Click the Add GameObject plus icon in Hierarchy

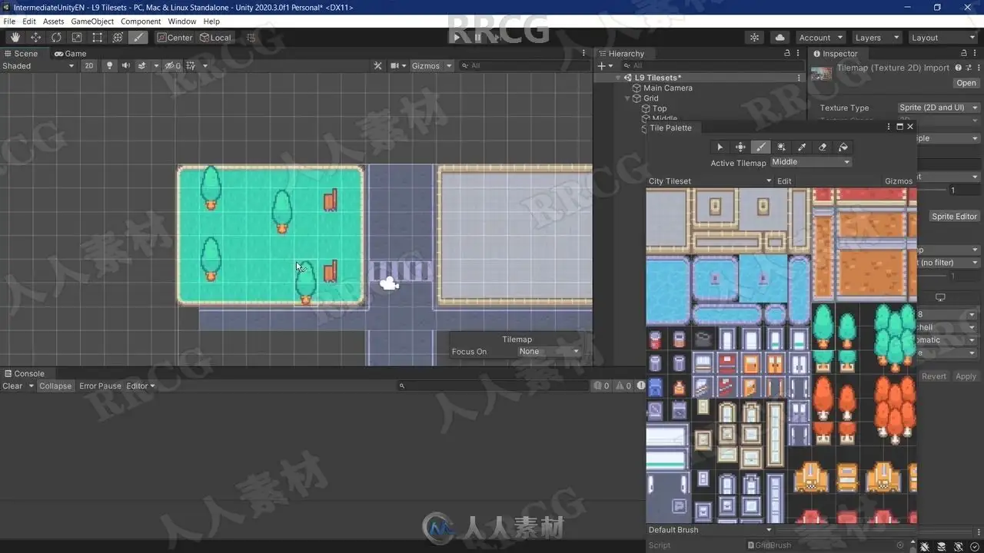[x=601, y=65]
